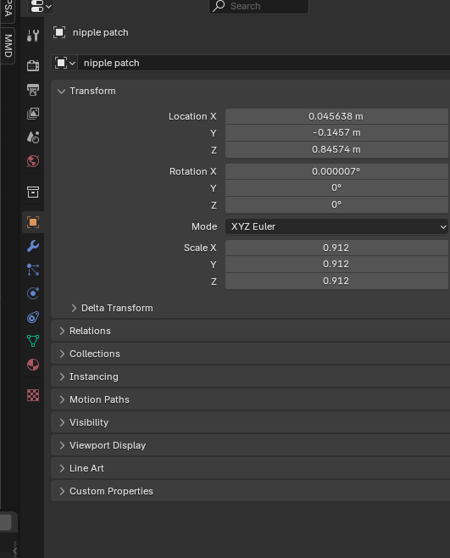Click the Rotation Z value field
Screen dimensions: 450x558
[x=336, y=204]
